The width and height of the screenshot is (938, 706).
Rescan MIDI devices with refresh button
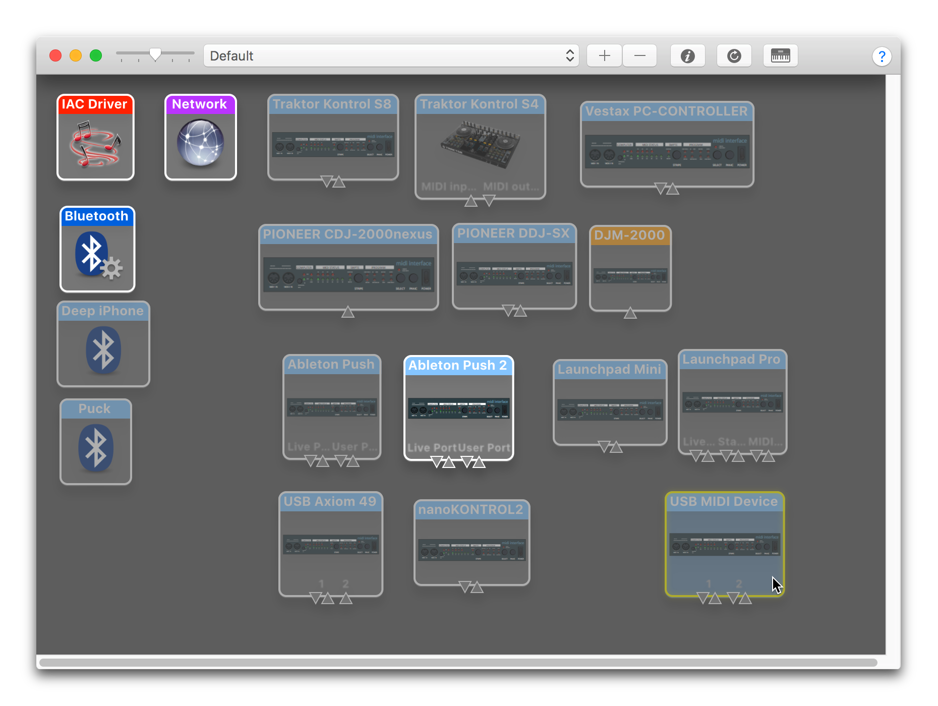(734, 55)
